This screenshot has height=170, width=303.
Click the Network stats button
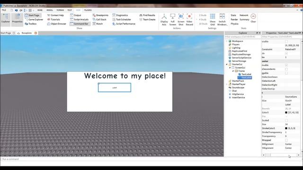pyautogui.click(x=244, y=15)
